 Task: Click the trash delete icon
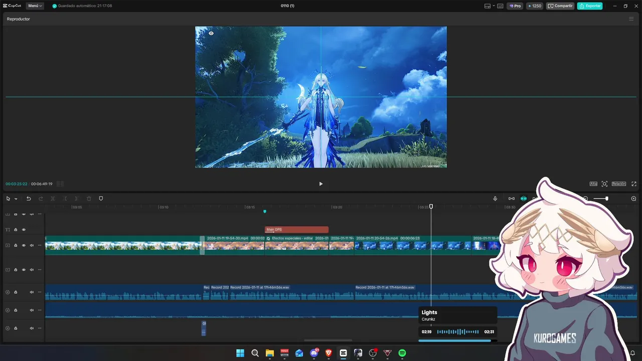(x=89, y=199)
